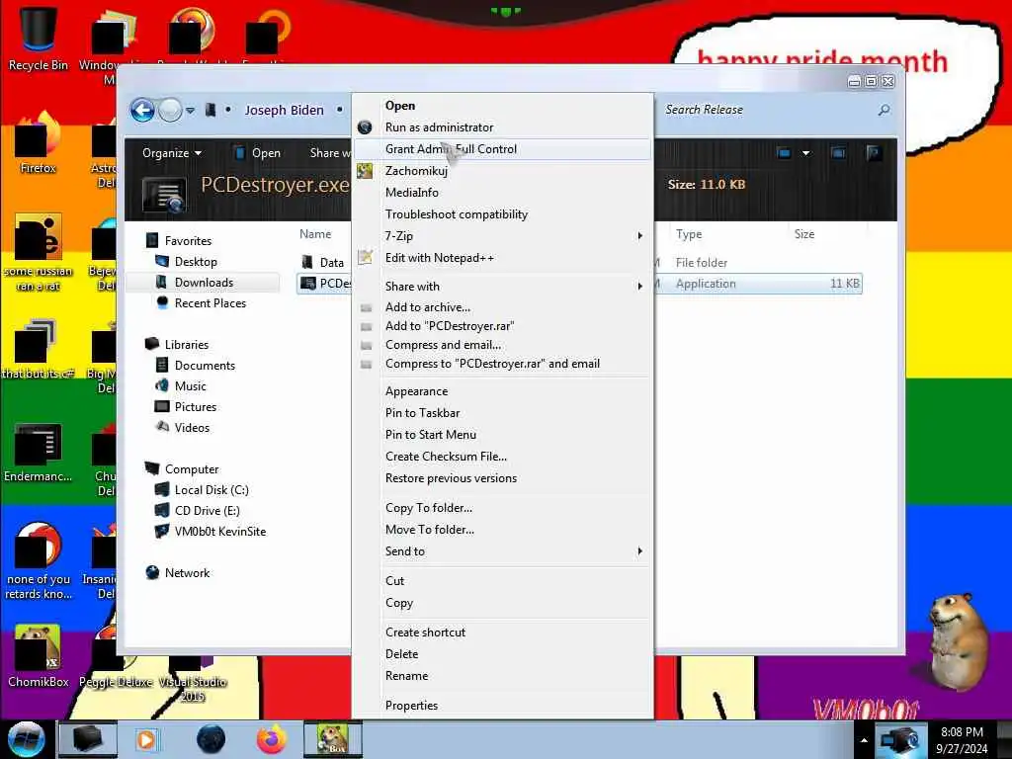Open CD Drive (E:) in sidebar

[x=207, y=511]
